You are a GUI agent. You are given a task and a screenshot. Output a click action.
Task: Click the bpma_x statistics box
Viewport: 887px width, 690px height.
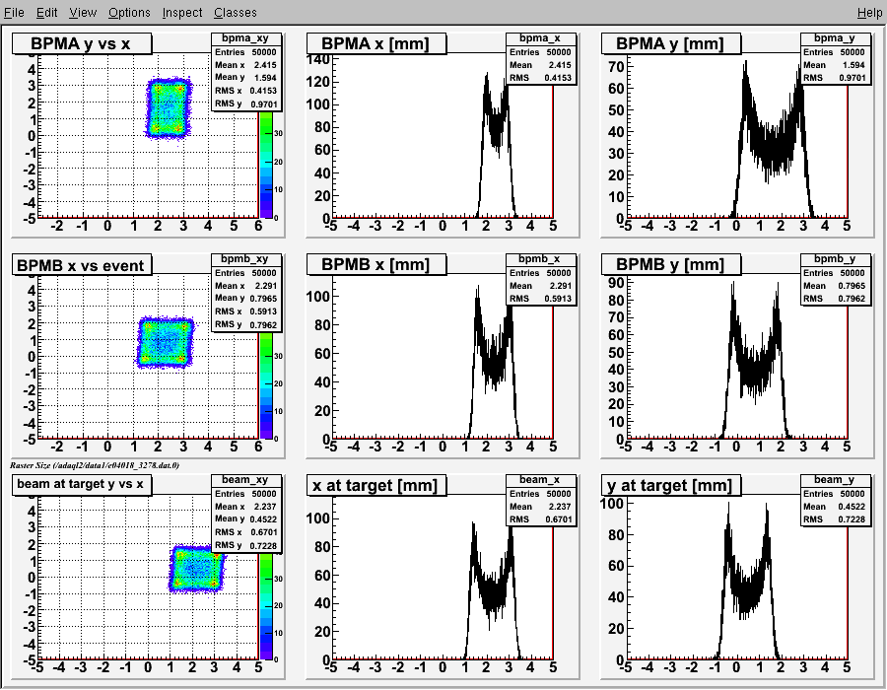(x=541, y=59)
